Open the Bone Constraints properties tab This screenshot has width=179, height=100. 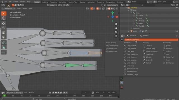(122, 83)
